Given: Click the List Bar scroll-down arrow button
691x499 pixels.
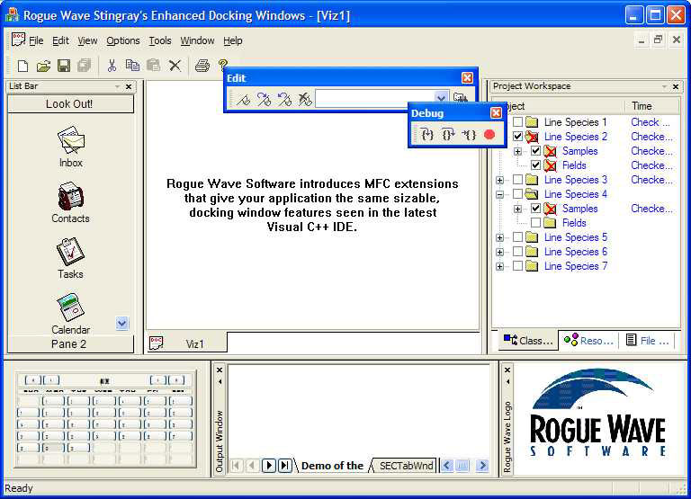Looking at the screenshot, I should (122, 324).
